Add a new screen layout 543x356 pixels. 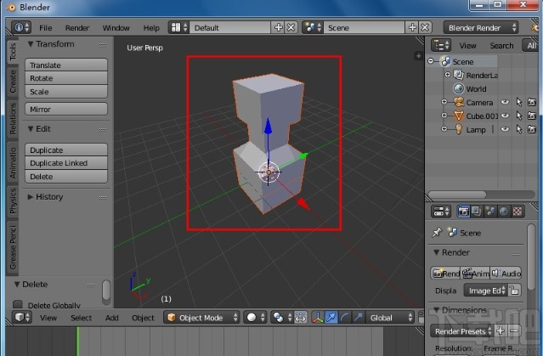(x=279, y=27)
